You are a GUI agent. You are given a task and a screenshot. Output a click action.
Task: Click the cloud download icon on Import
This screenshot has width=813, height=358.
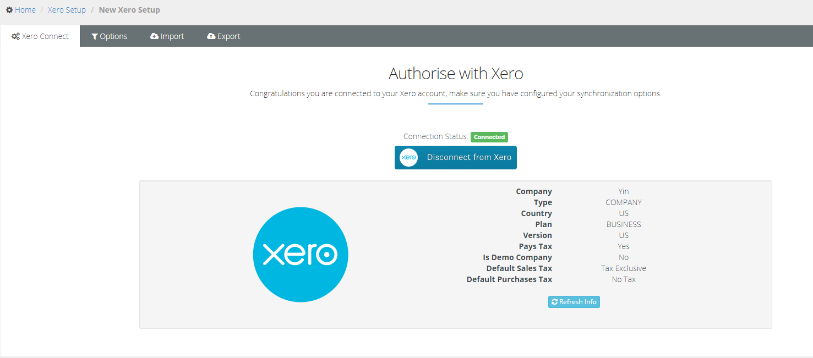pos(154,36)
